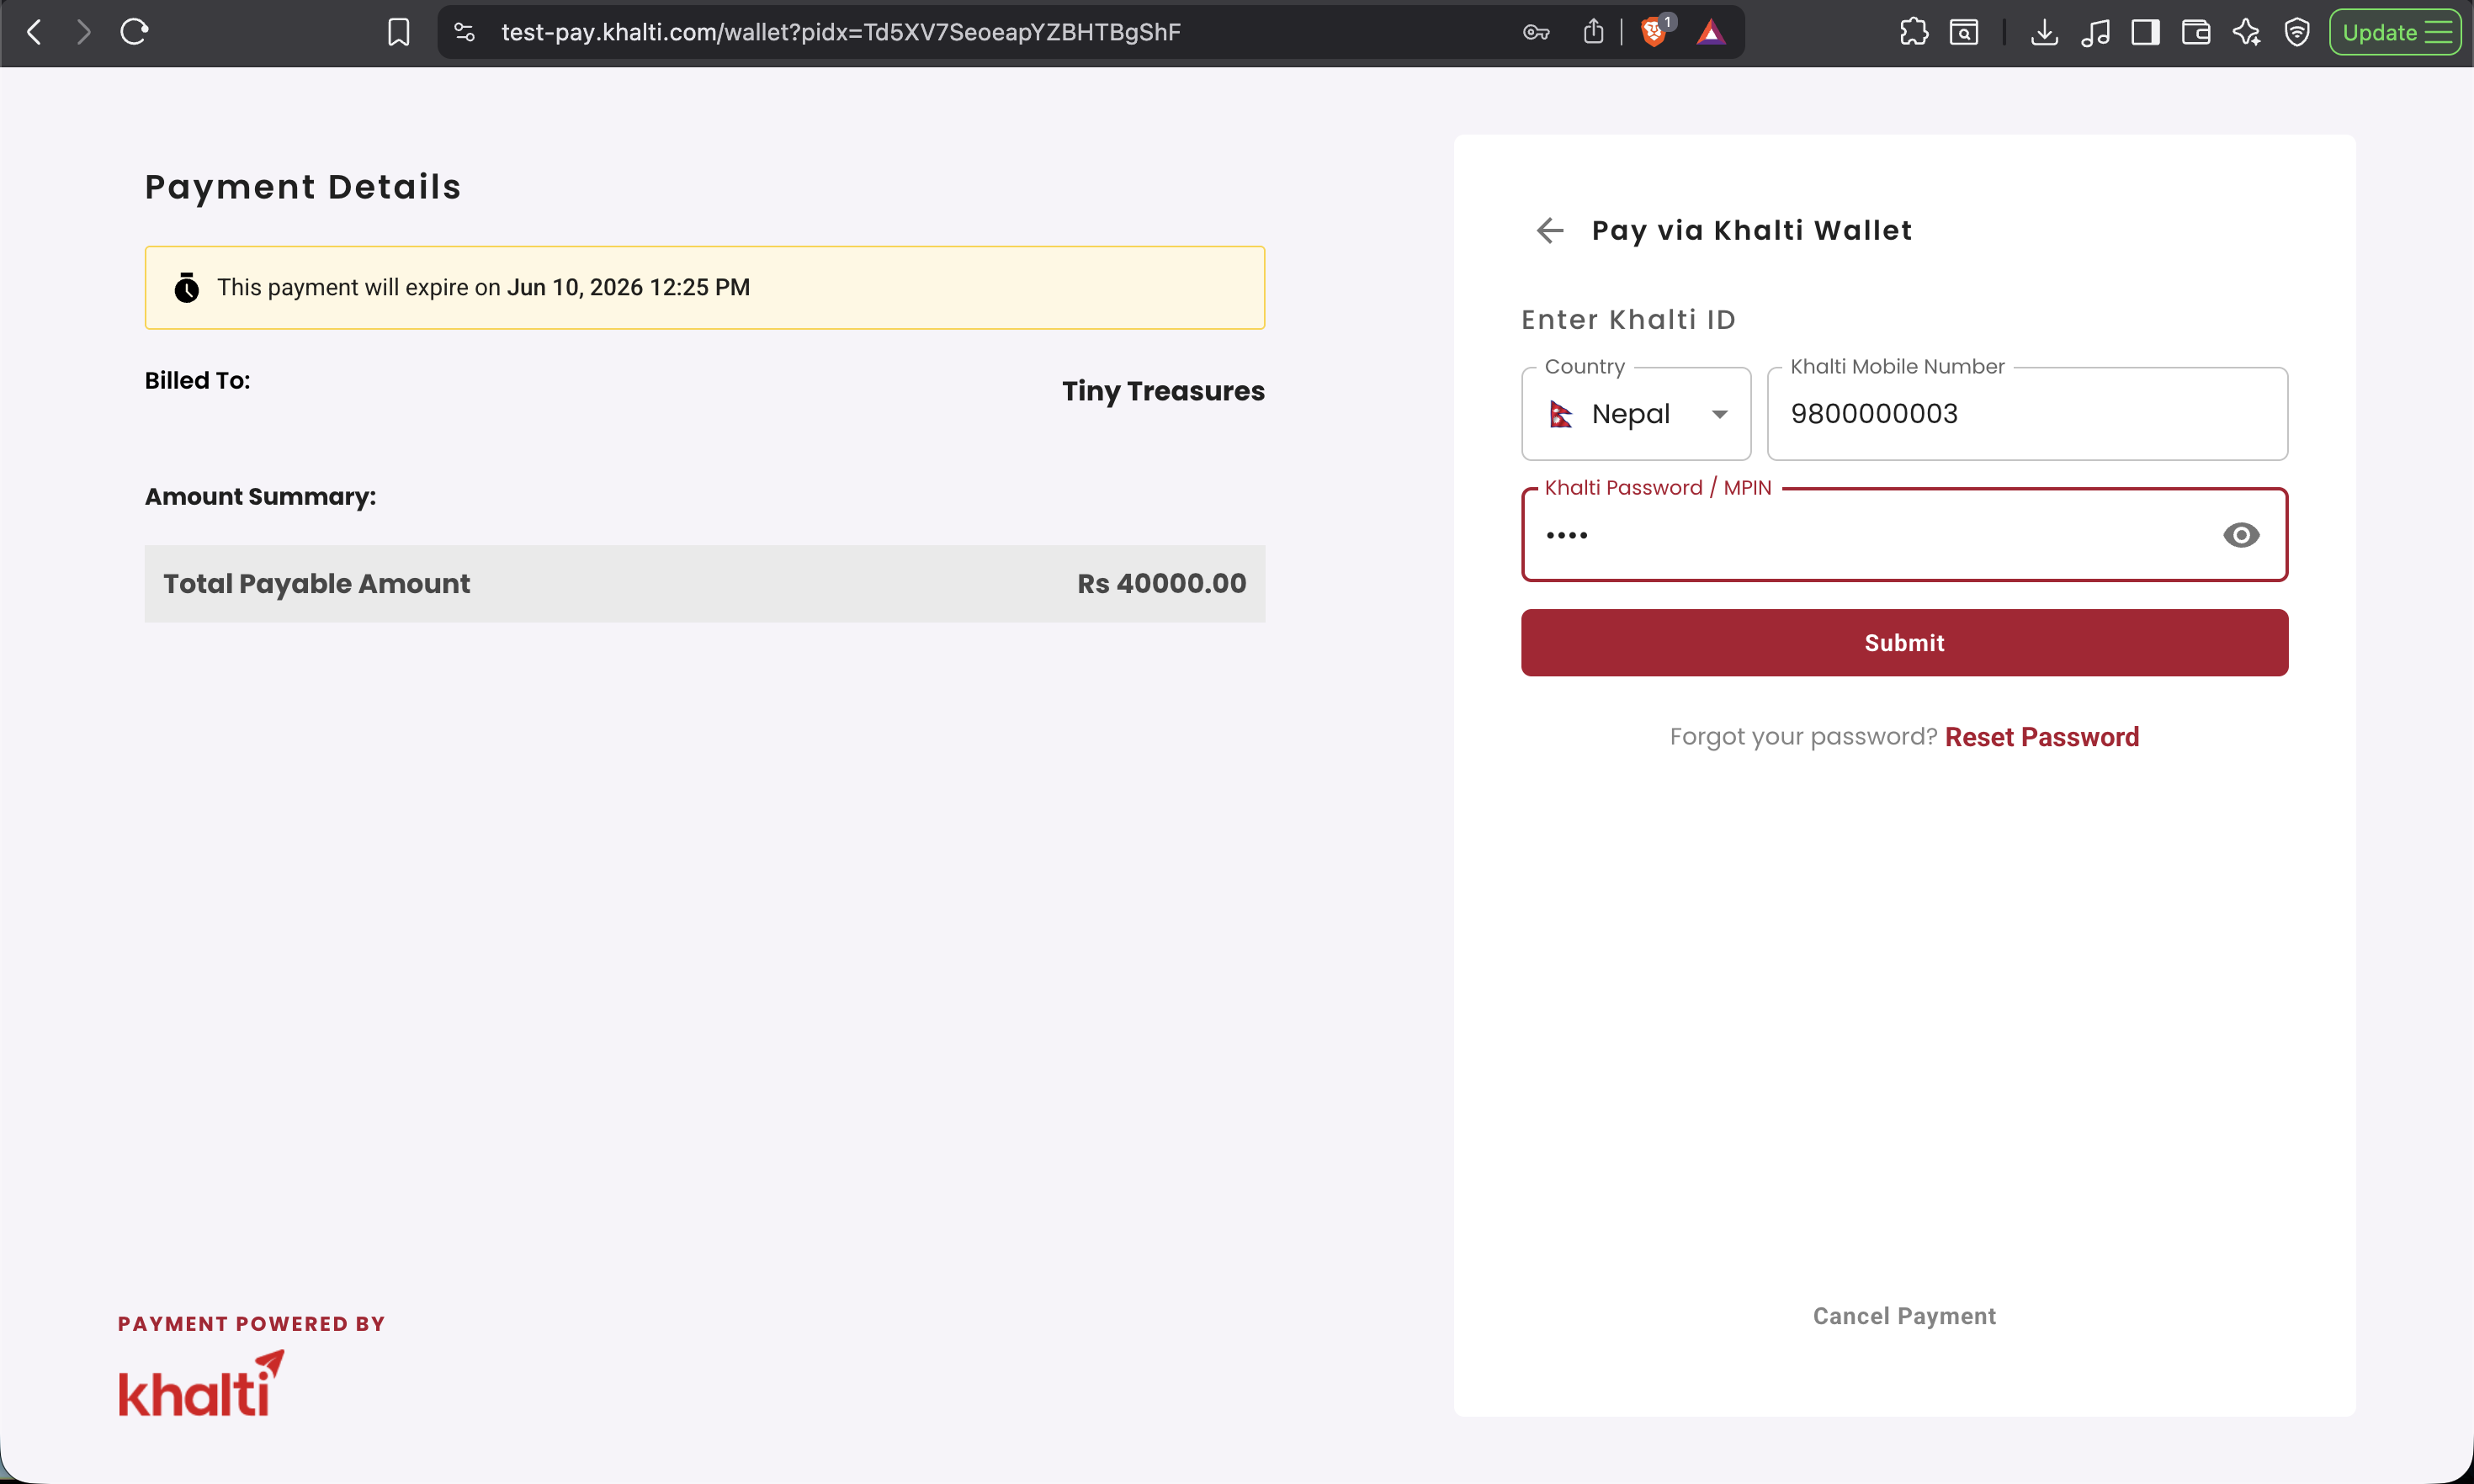
Task: Open saved passwords key icon
Action: click(x=1536, y=32)
